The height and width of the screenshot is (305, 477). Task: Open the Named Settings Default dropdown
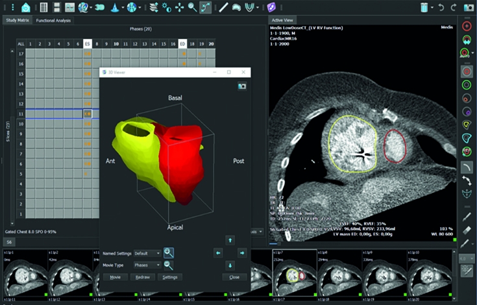(147, 253)
